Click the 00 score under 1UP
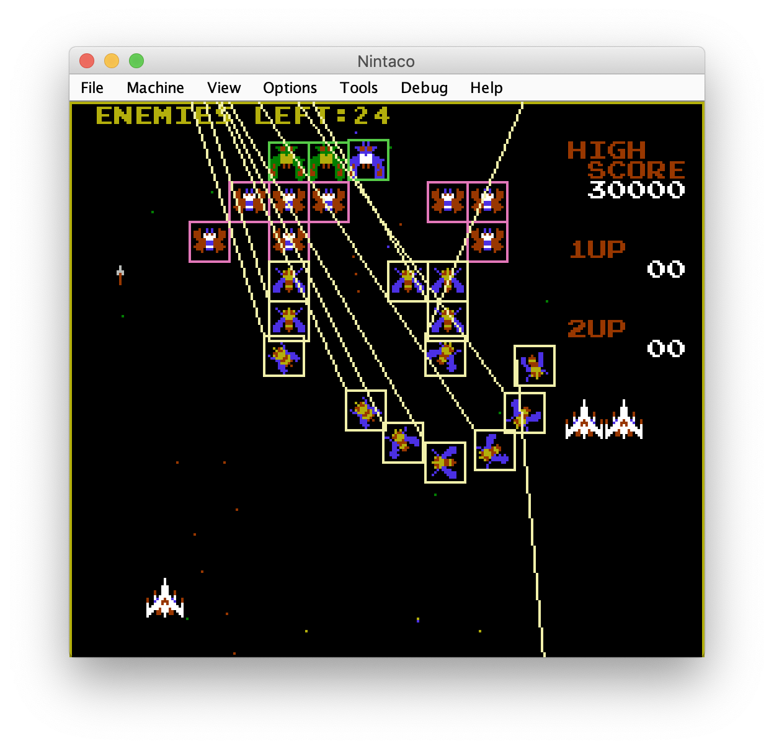The width and height of the screenshot is (774, 749). click(x=666, y=269)
